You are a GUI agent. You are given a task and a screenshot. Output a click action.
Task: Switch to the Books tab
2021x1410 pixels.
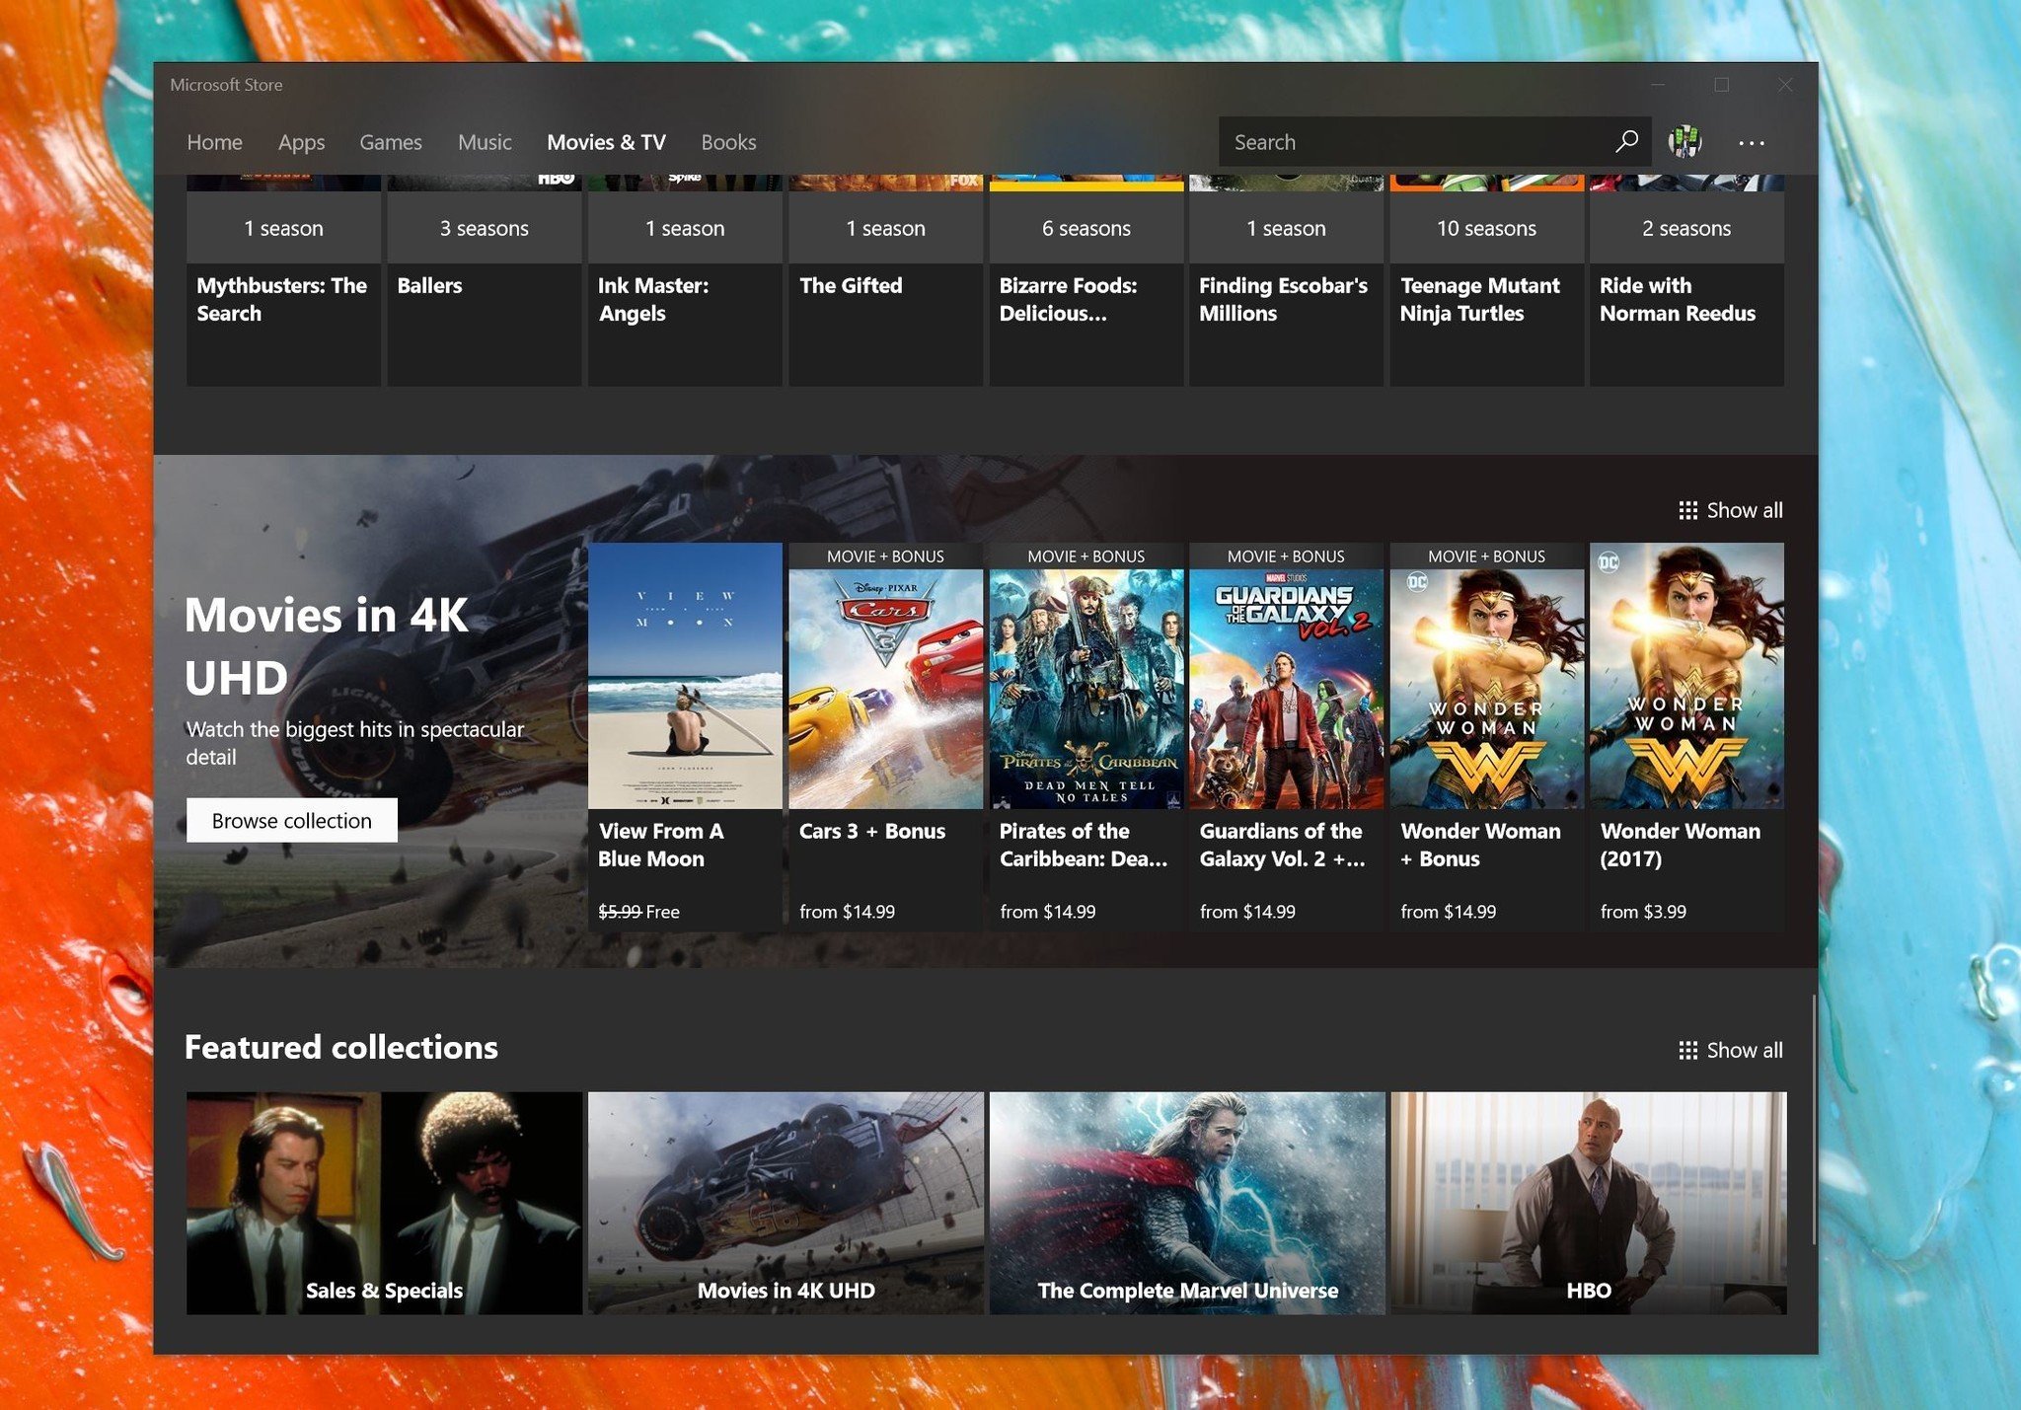728,142
